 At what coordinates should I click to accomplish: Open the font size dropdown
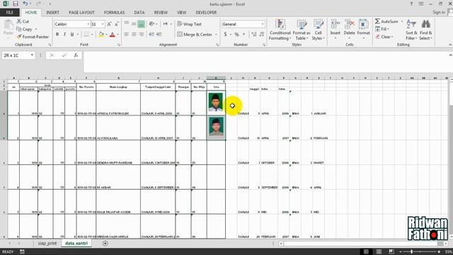(x=103, y=24)
